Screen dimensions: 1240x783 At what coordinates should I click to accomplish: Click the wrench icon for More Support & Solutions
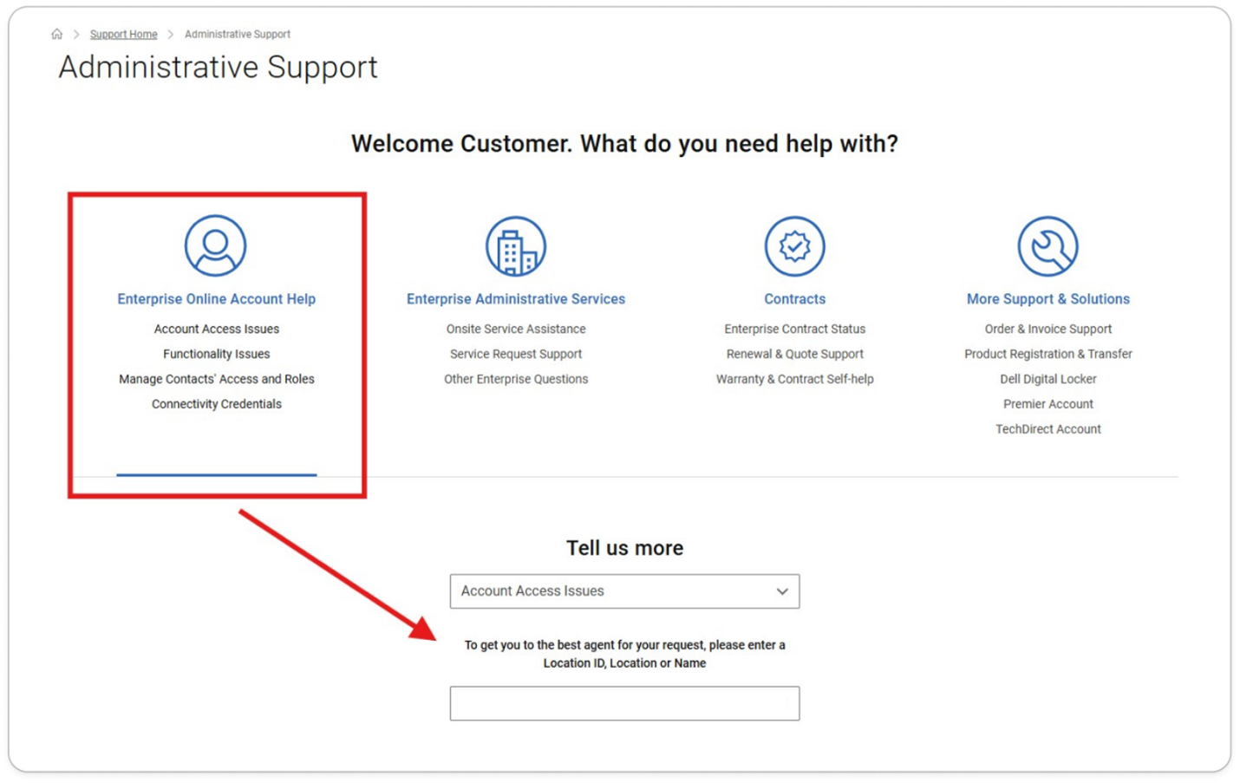pyautogui.click(x=1047, y=245)
